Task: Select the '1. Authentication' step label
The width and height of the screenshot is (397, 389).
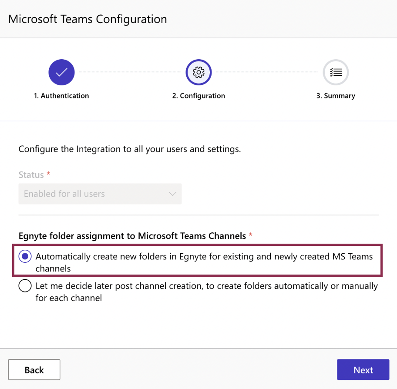Action: pyautogui.click(x=61, y=96)
